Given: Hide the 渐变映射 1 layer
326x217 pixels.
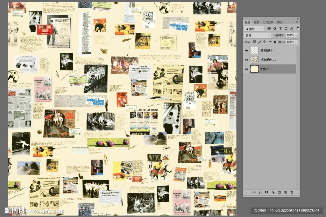Looking at the screenshot, I should [x=246, y=50].
